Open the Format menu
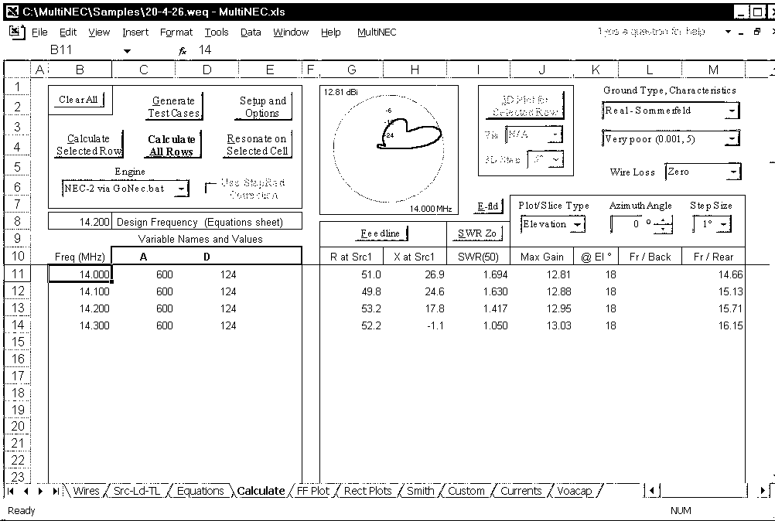The height and width of the screenshot is (521, 775). pyautogui.click(x=176, y=32)
